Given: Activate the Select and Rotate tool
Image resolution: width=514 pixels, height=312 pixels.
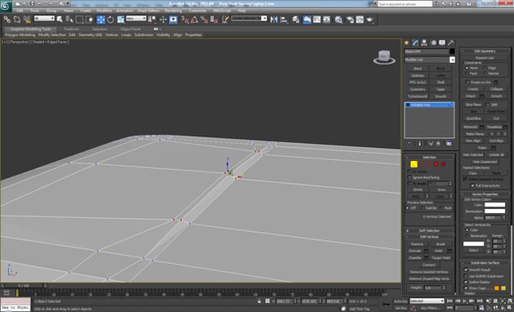Looking at the screenshot, I should 111,20.
